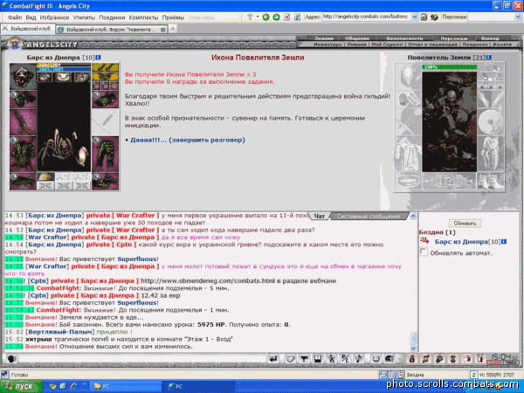Screen dimensions: 524x393
Task: Click Повелитель Земли green health bar
Action: [450, 67]
